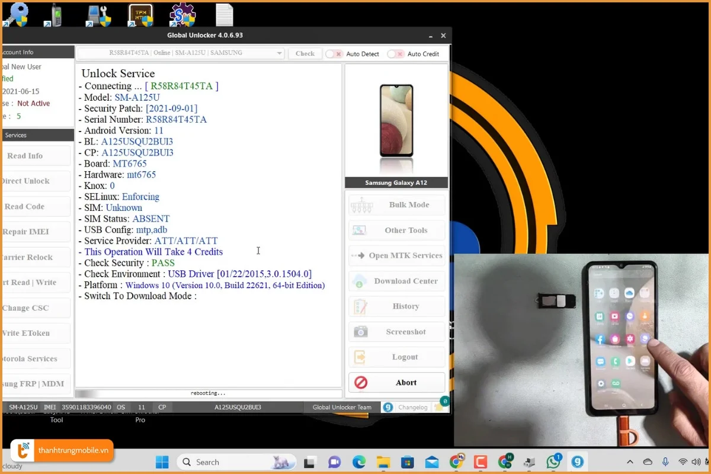Viewport: 711px width, 474px height.
Task: Open WhatsApp from the taskbar
Action: pyautogui.click(x=553, y=462)
